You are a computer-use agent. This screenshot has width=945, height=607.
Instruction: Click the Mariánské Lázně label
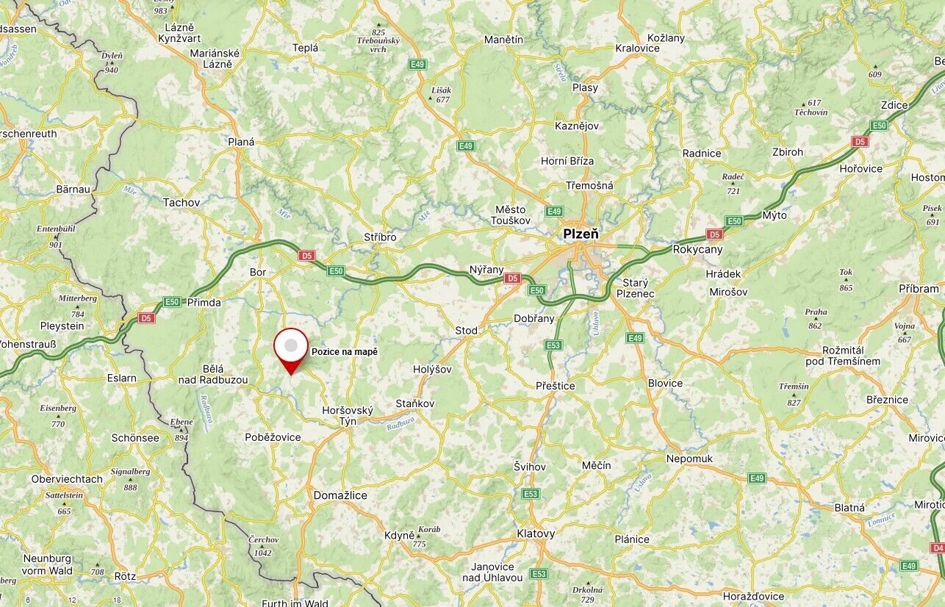[x=215, y=59]
